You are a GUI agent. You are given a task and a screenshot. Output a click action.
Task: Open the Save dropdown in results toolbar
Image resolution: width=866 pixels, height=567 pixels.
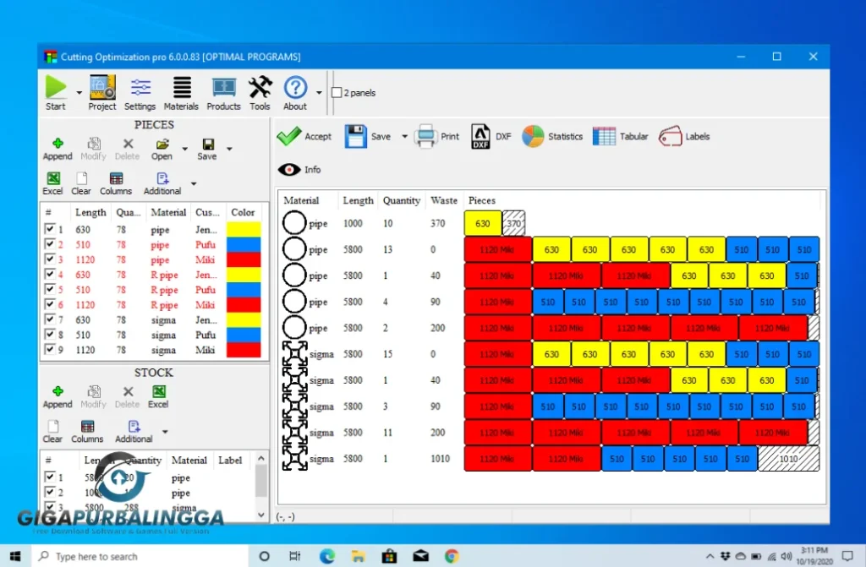(404, 136)
